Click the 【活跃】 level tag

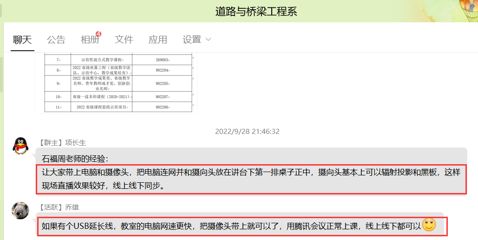(x=52, y=207)
